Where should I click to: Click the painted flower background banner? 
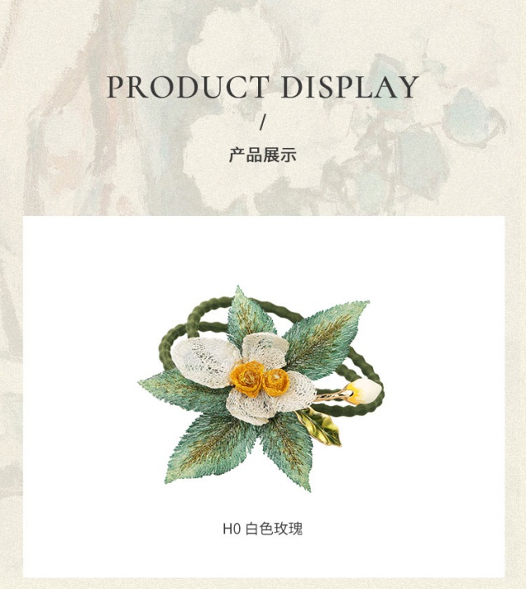pos(263,108)
